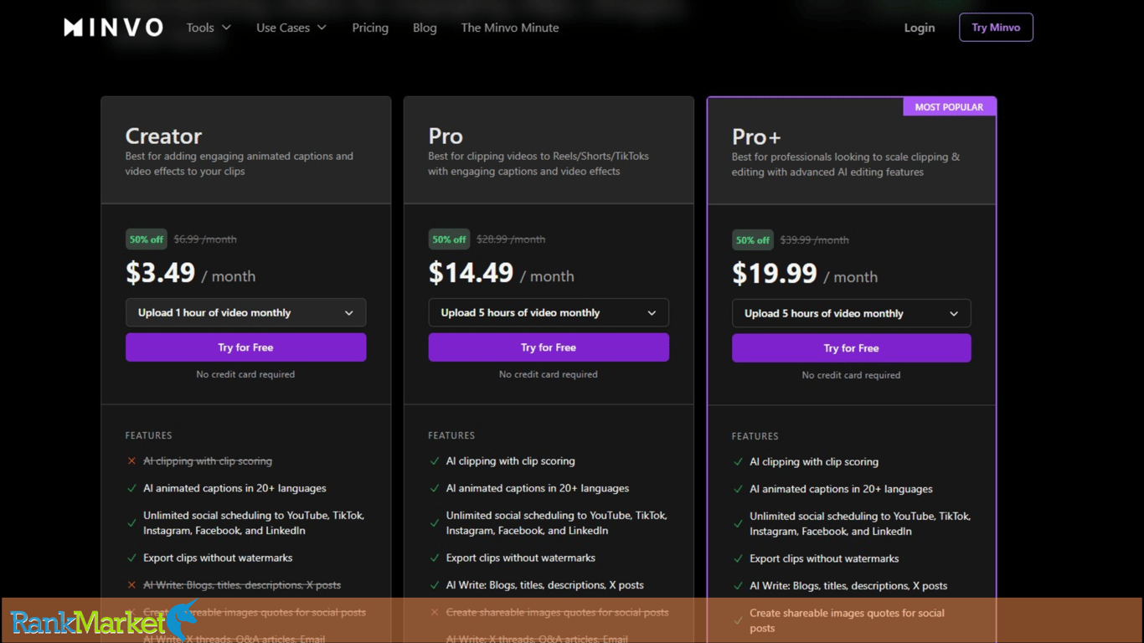Click the Login link

(x=919, y=27)
